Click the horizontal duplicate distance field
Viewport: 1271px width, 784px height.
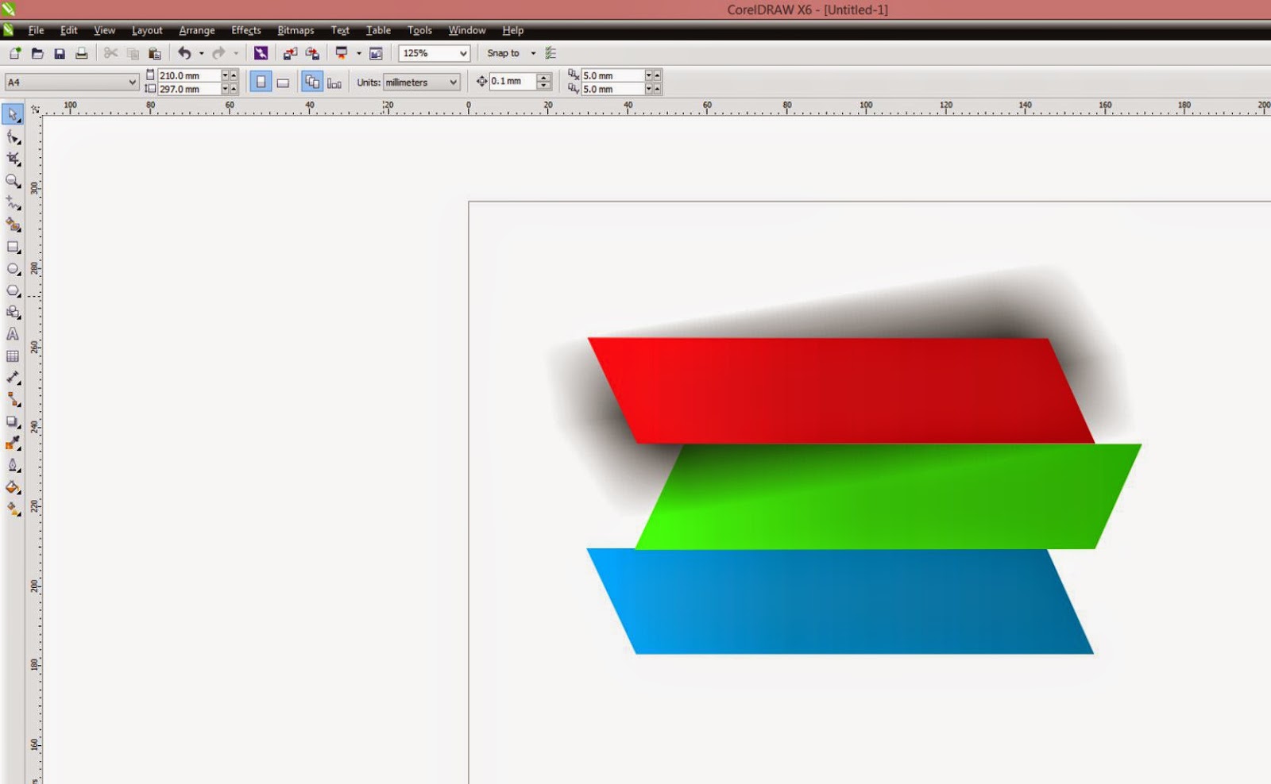coord(612,75)
